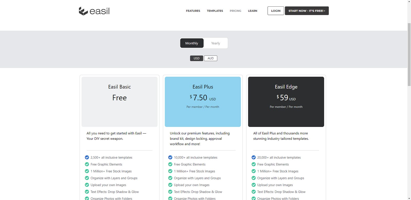
Task: Click Basic plan Free Graphic Elements checkmark
Action: pyautogui.click(x=87, y=164)
